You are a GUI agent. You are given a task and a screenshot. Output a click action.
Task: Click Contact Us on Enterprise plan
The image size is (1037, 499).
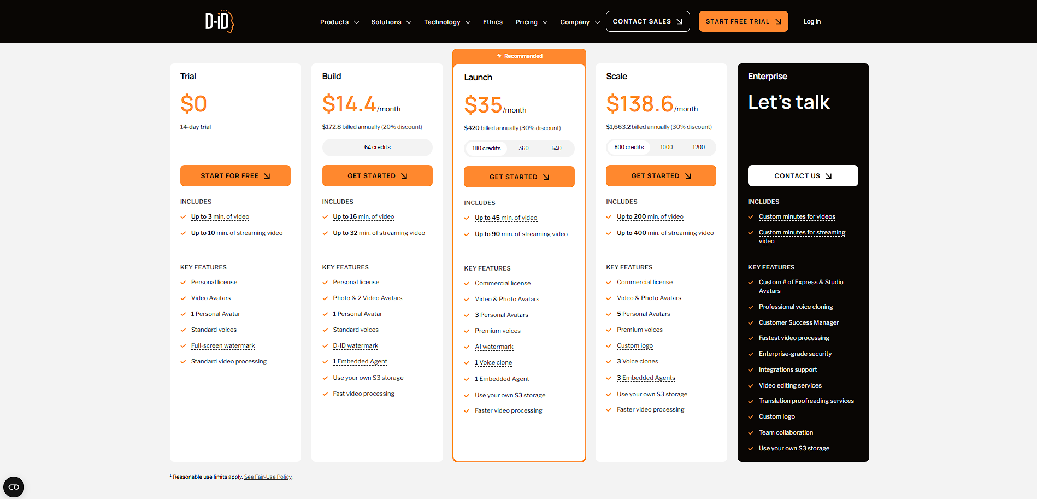click(803, 175)
